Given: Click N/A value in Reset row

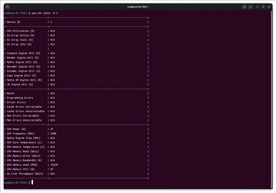Looking at the screenshot, I should [x=52, y=93].
